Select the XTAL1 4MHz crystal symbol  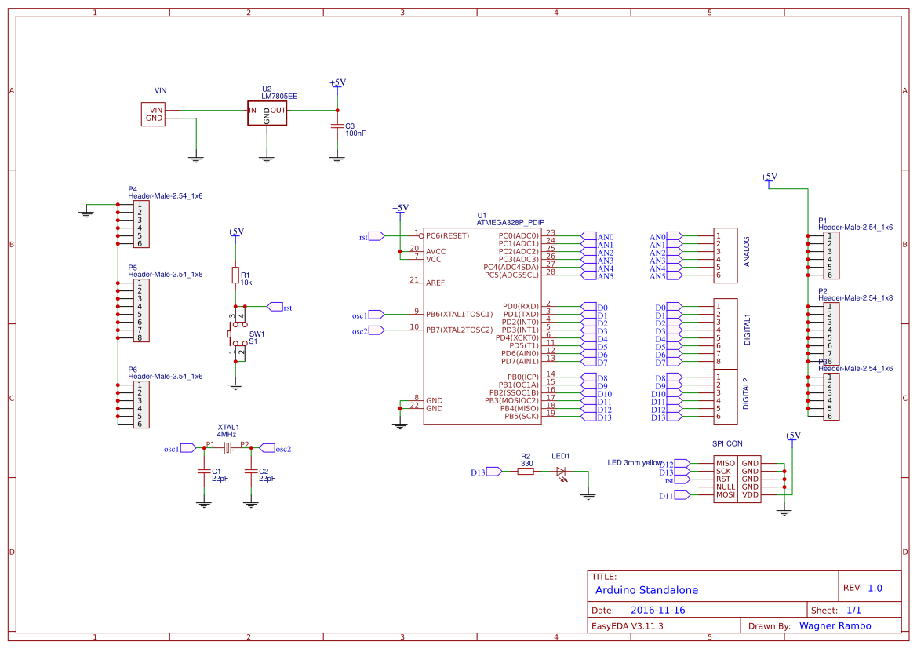point(227,447)
